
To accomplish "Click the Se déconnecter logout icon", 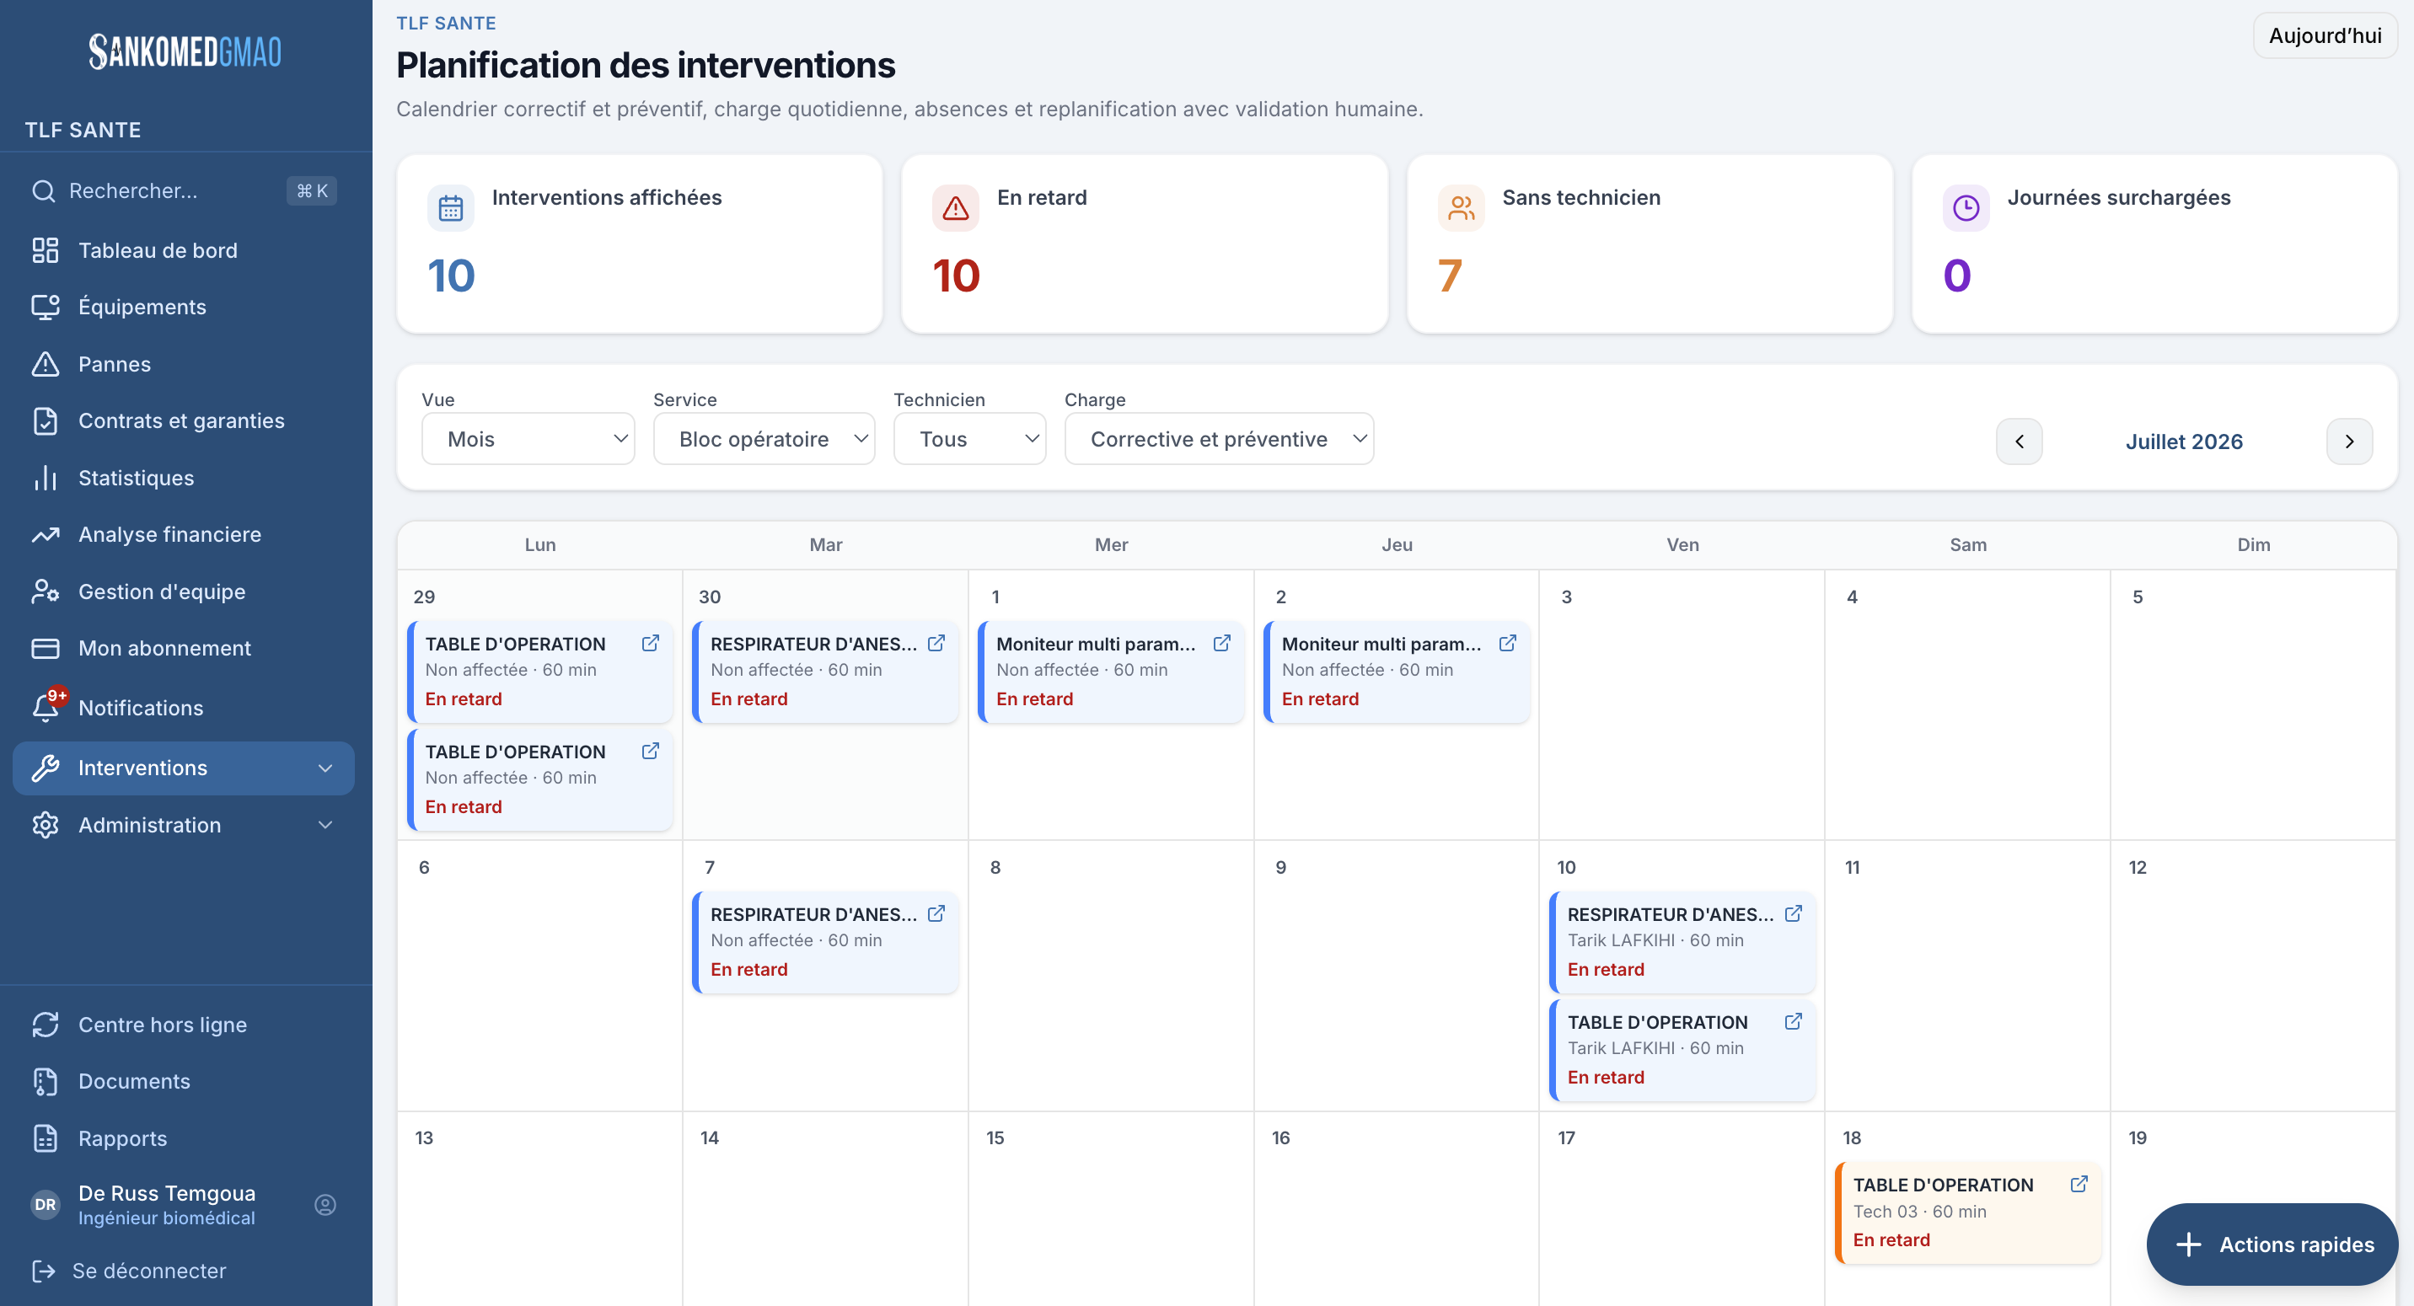I will point(43,1271).
